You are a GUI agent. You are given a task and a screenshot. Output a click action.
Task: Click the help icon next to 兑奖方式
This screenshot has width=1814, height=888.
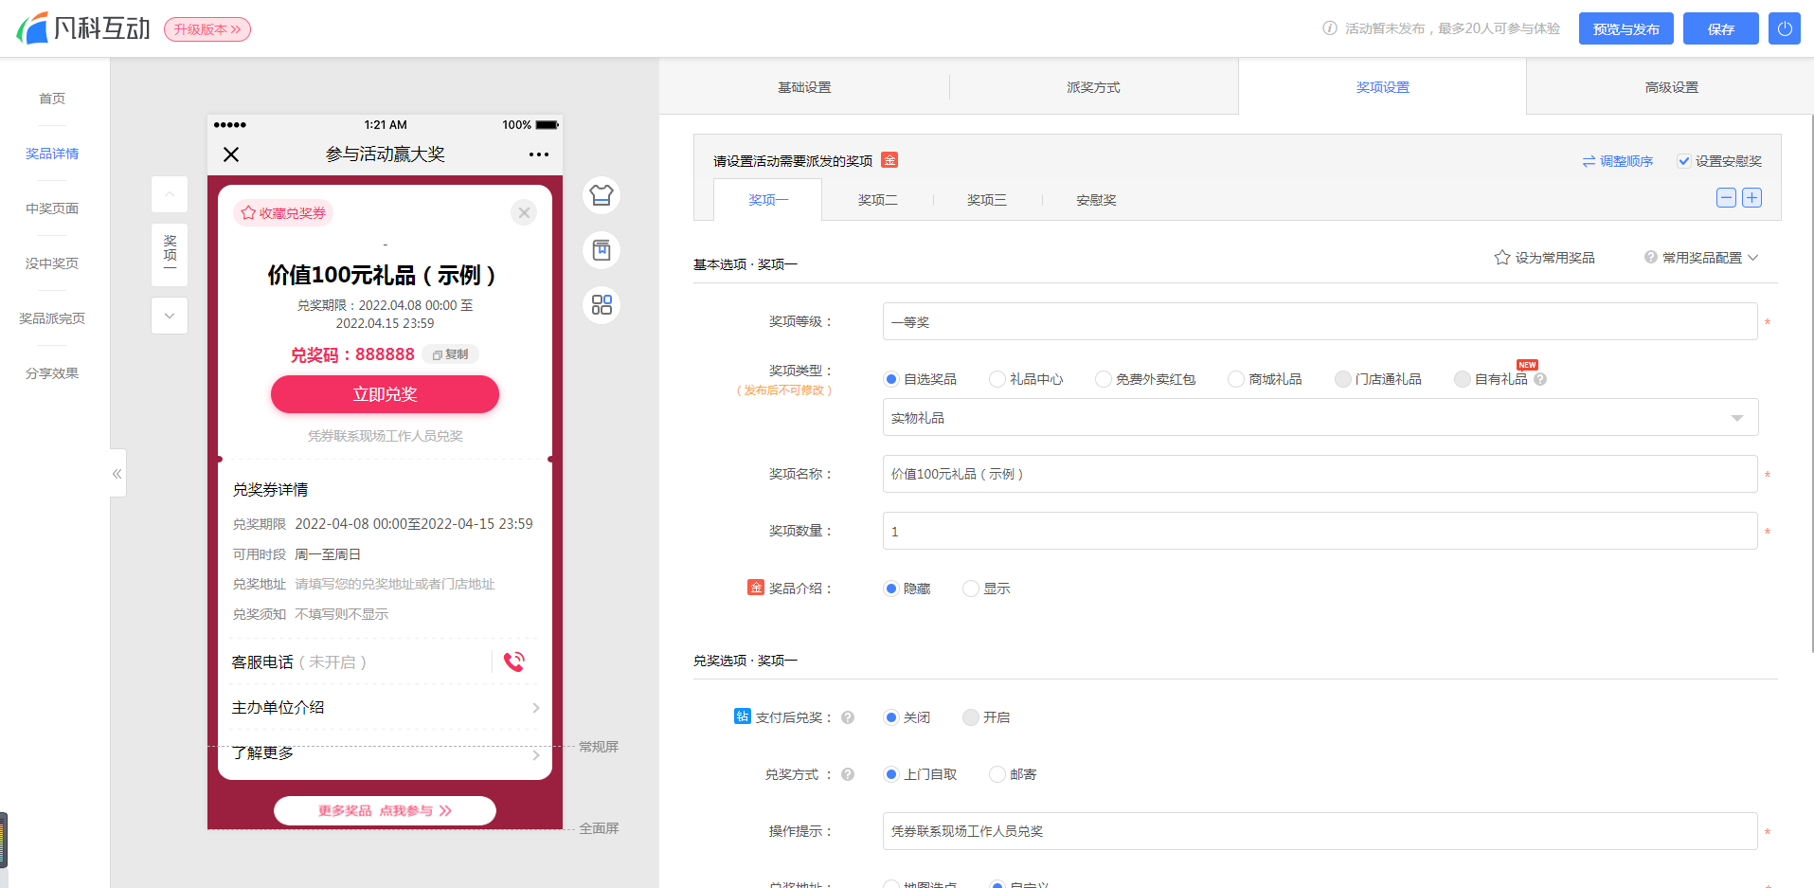848,774
